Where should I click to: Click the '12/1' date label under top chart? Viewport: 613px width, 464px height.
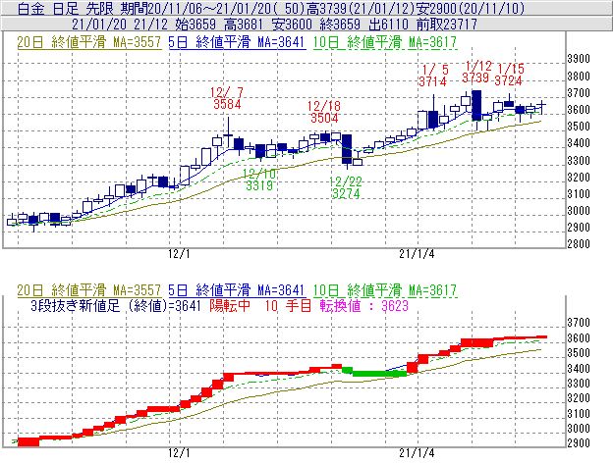click(x=179, y=254)
